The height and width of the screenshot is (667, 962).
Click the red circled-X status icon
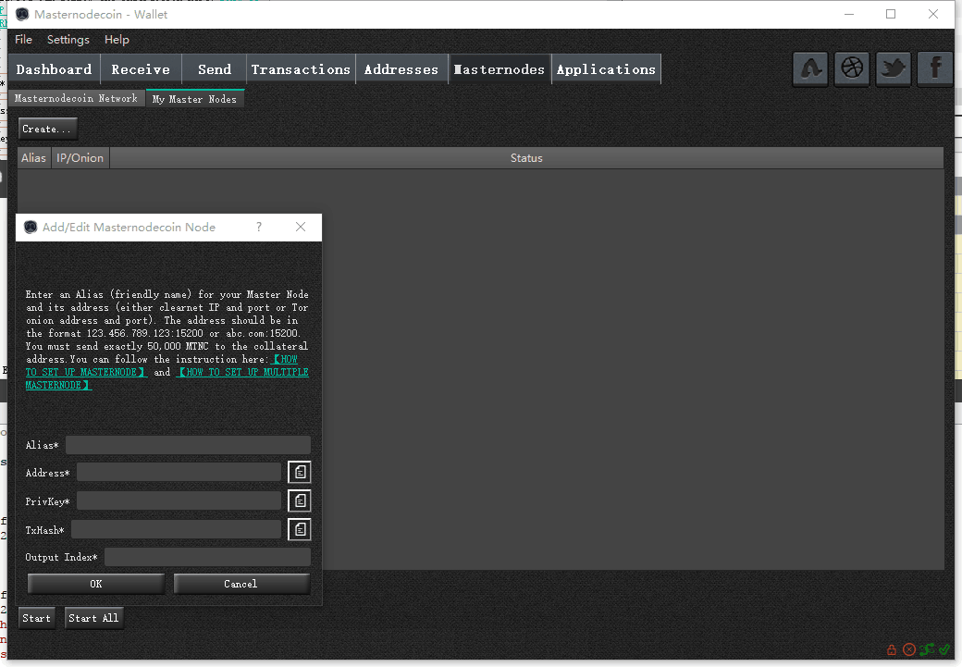point(909,649)
